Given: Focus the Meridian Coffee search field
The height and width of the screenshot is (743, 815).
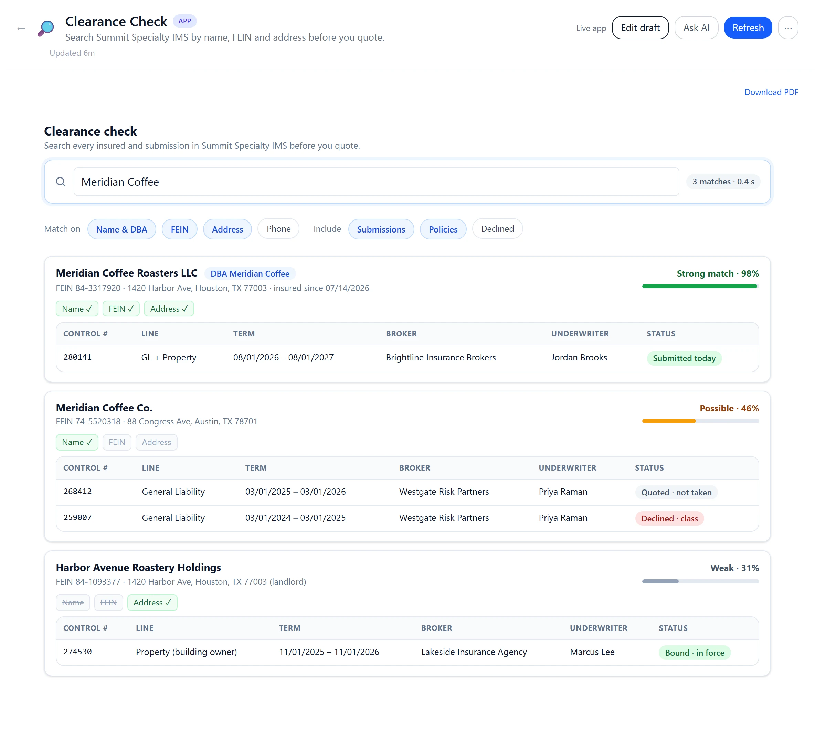Looking at the screenshot, I should click(376, 182).
